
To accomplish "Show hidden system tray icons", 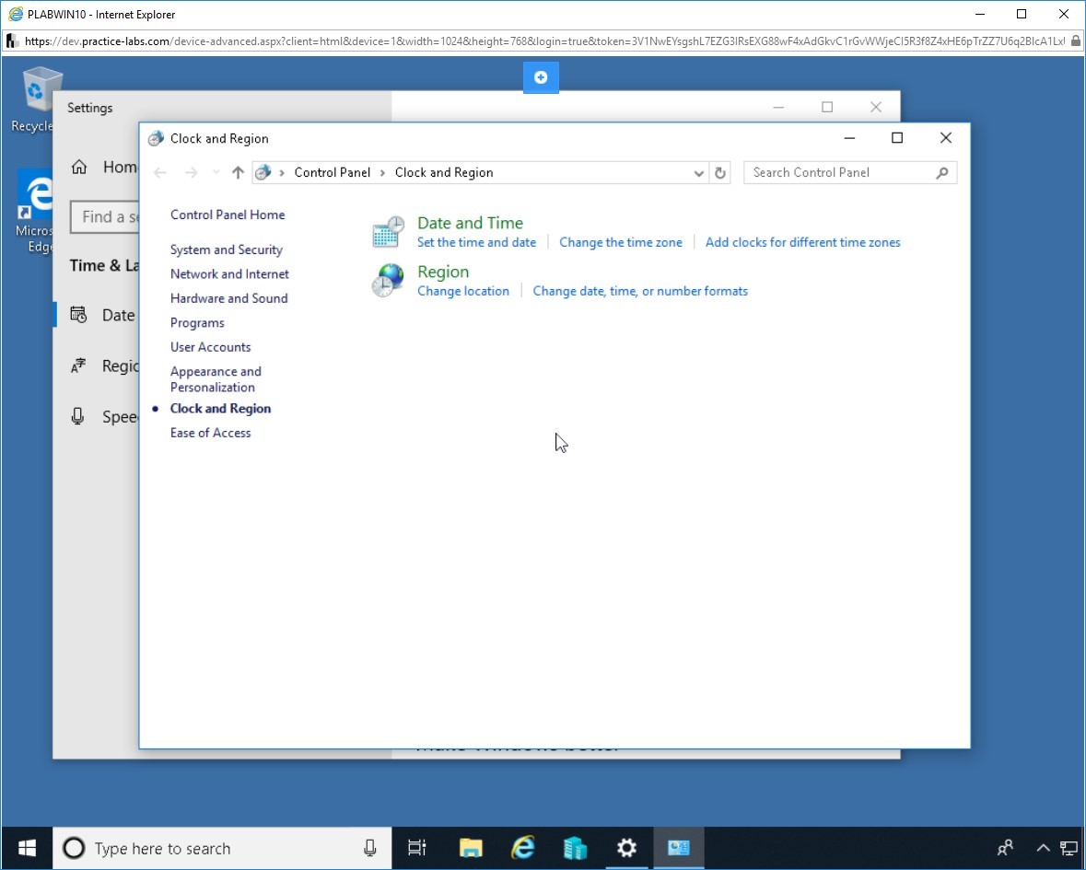I will 1043,848.
